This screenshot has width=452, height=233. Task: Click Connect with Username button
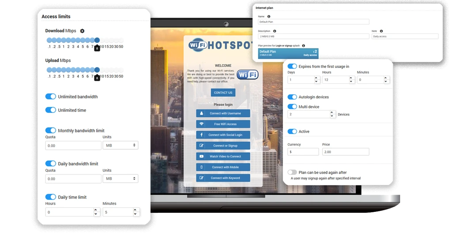[223, 113]
